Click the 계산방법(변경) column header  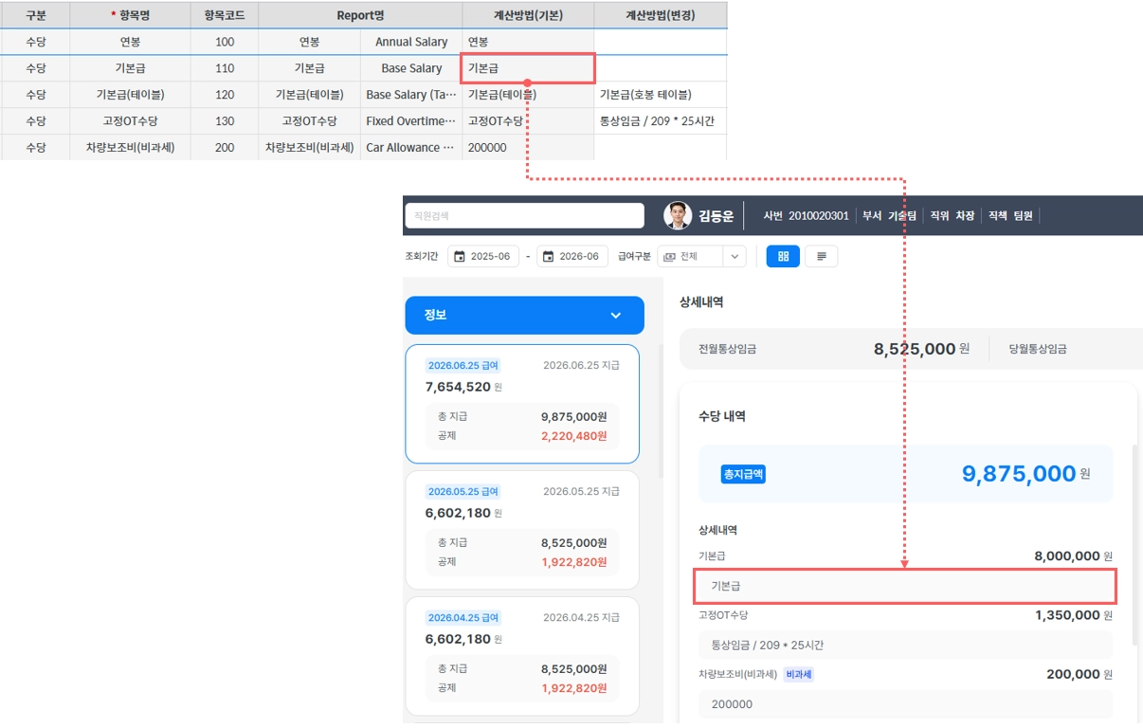click(661, 15)
